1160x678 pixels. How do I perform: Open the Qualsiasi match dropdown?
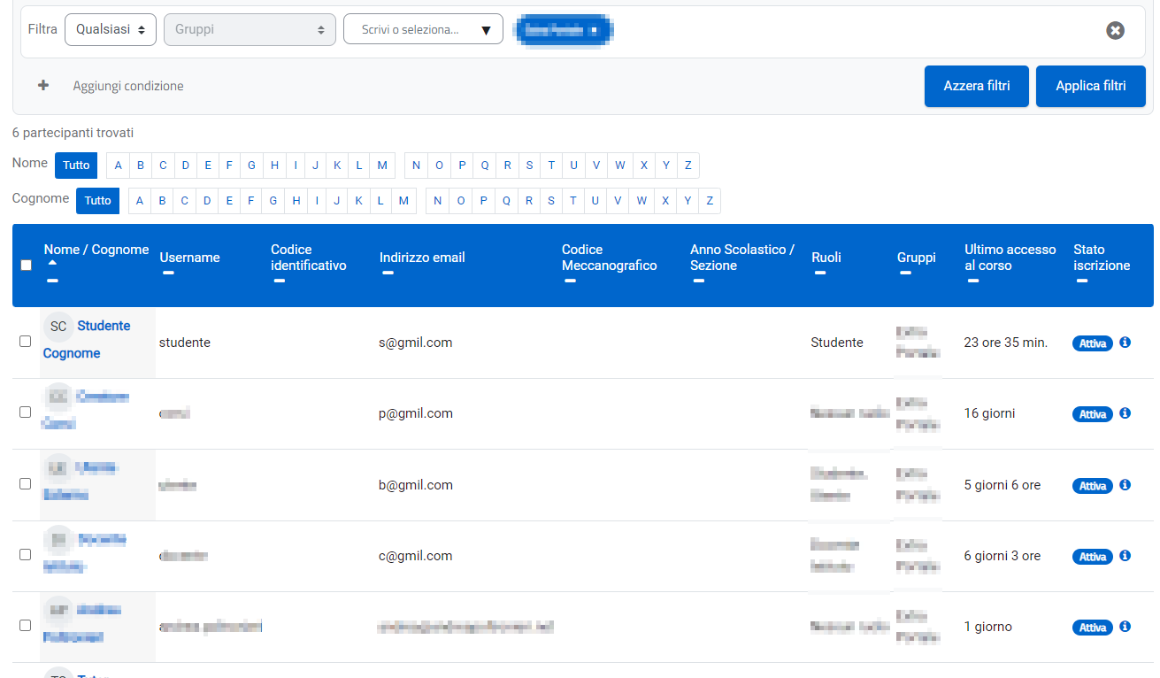pos(110,29)
